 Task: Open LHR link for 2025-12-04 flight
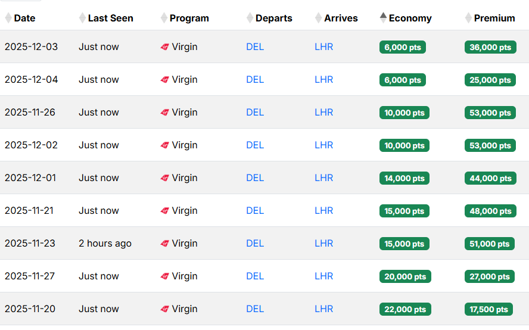324,80
